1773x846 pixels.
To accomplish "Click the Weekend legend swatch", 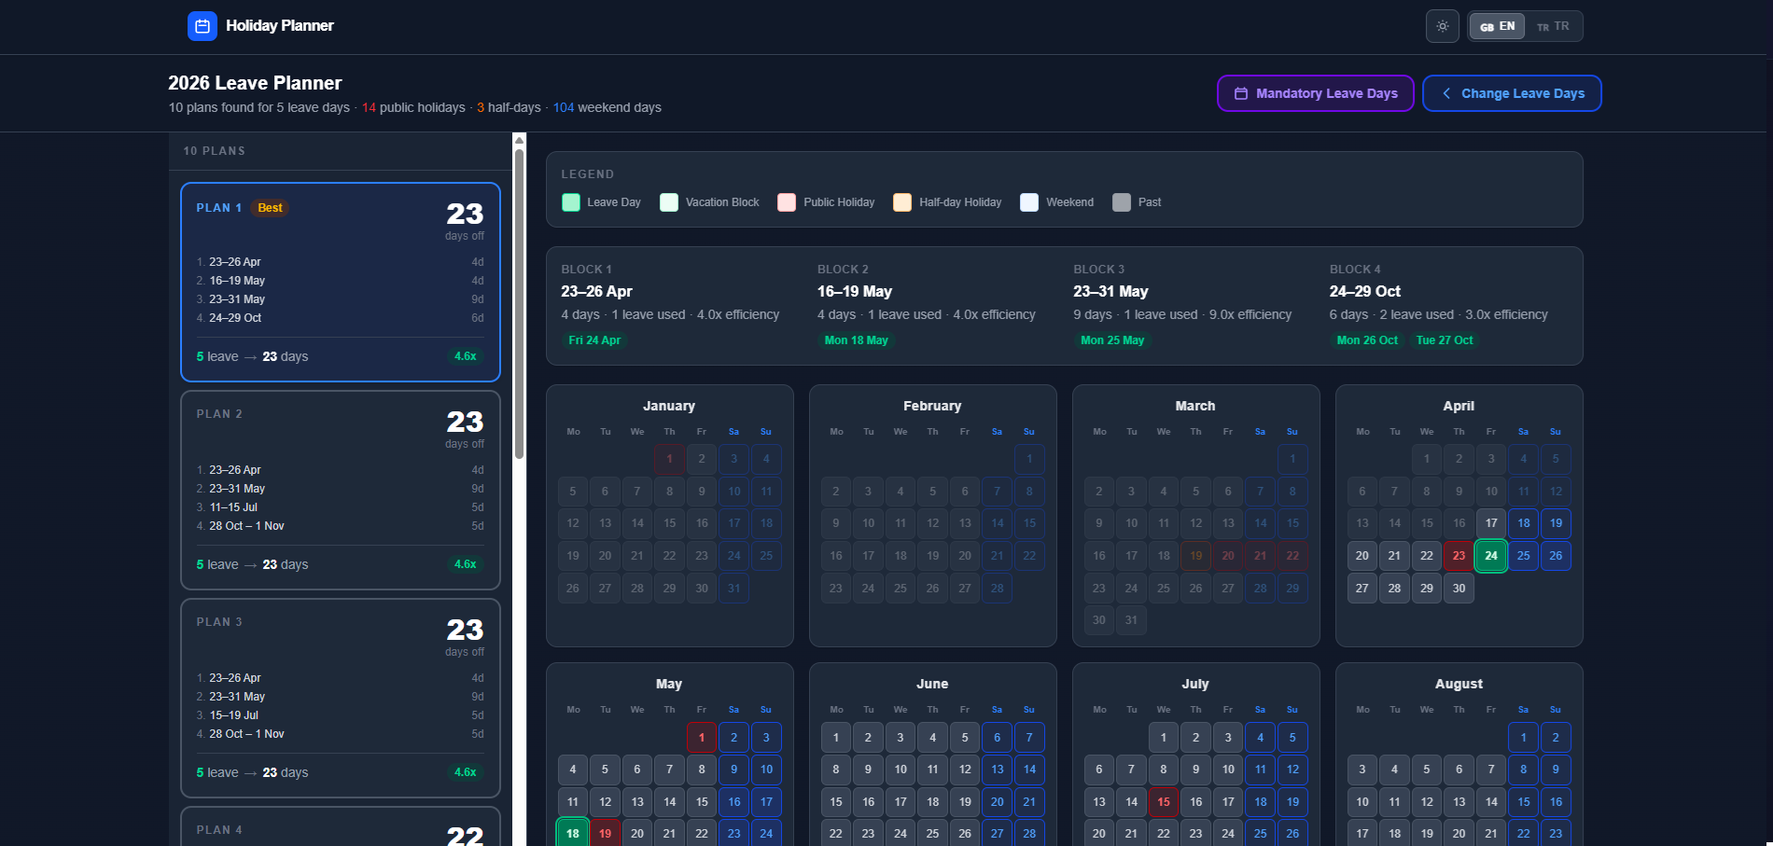I will [1030, 201].
